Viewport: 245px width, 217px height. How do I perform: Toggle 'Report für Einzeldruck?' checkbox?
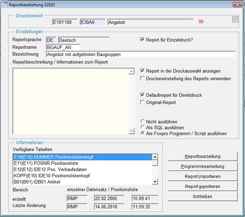coord(142,40)
